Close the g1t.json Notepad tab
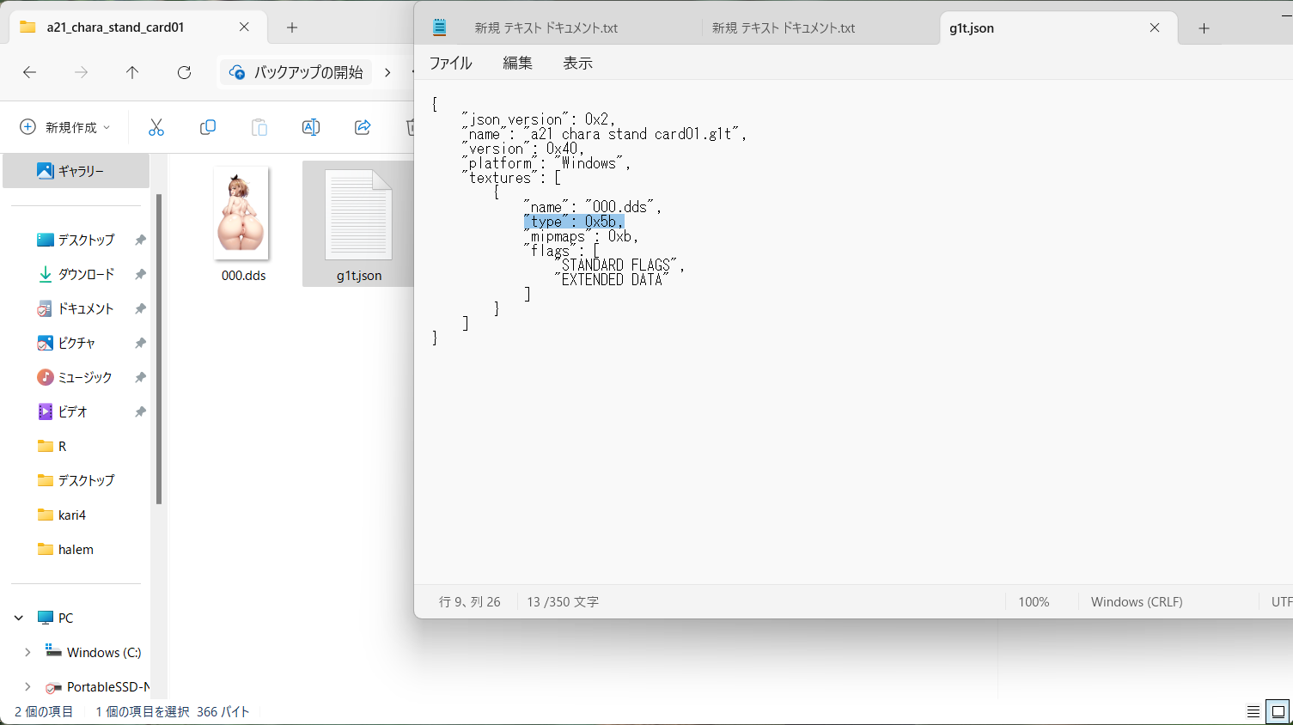Viewport: 1293px width, 725px height. pos(1155,27)
